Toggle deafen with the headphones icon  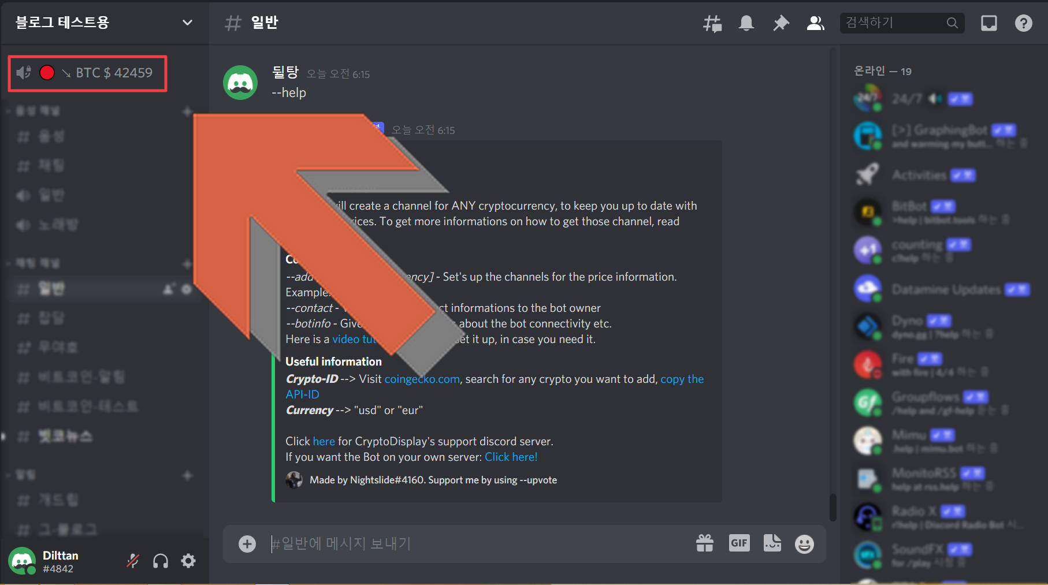coord(161,561)
